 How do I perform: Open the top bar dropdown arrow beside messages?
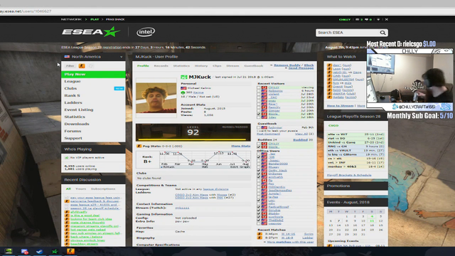tap(378, 19)
